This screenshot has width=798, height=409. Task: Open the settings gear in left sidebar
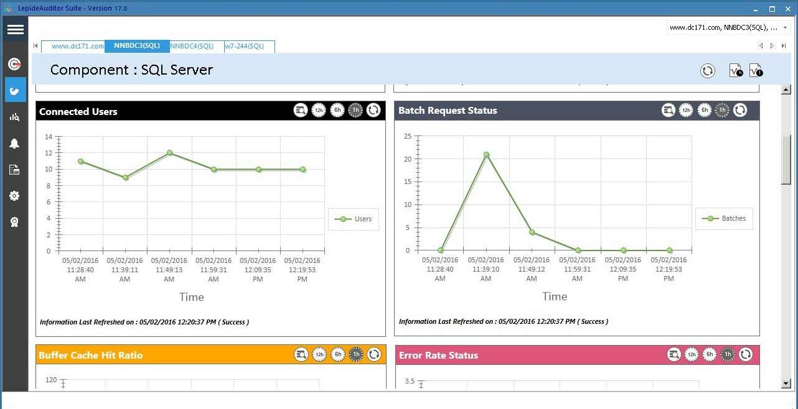point(14,196)
